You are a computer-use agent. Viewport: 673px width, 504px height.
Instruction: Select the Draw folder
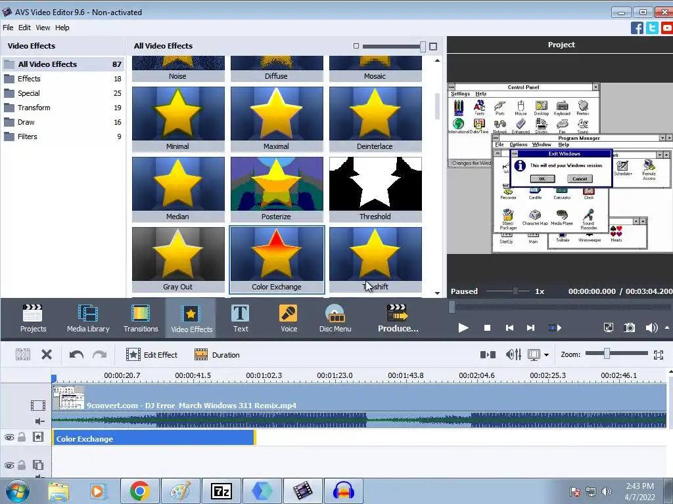pyautogui.click(x=63, y=122)
